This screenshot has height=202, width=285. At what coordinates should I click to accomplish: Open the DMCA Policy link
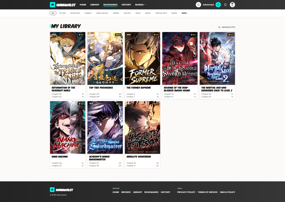[x=228, y=192]
